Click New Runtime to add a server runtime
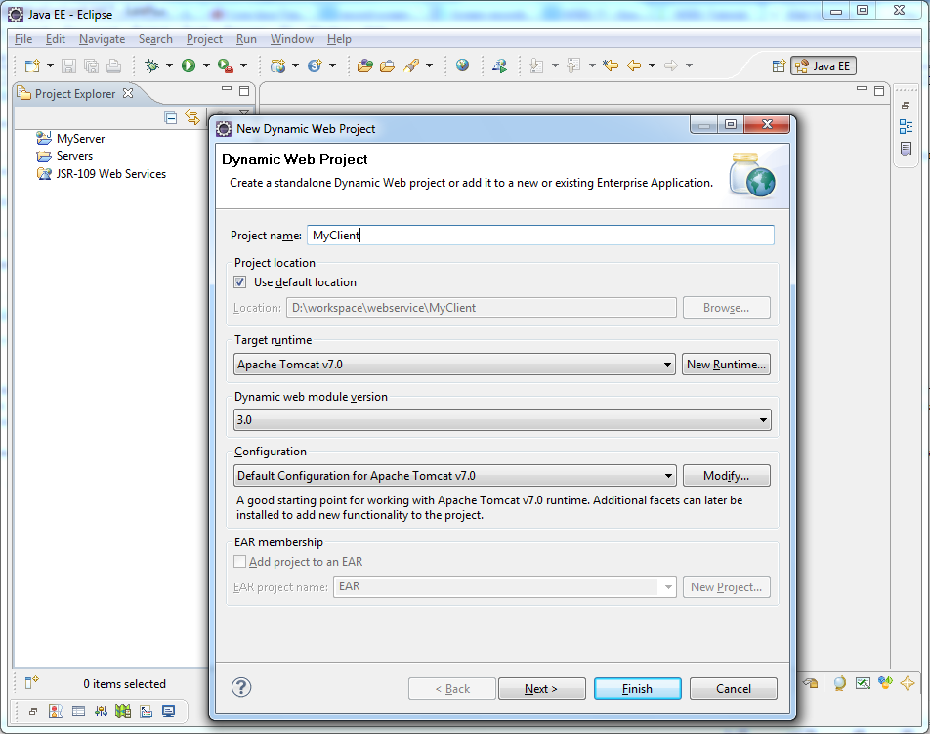 [x=726, y=364]
